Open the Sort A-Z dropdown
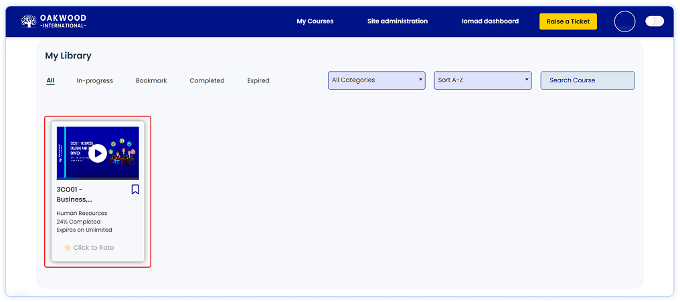Screen dimensions: 680x302 483,80
